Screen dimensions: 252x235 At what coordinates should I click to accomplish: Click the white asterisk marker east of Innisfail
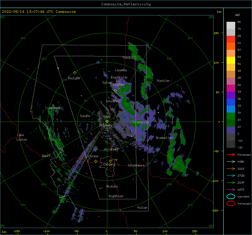coord(133,96)
